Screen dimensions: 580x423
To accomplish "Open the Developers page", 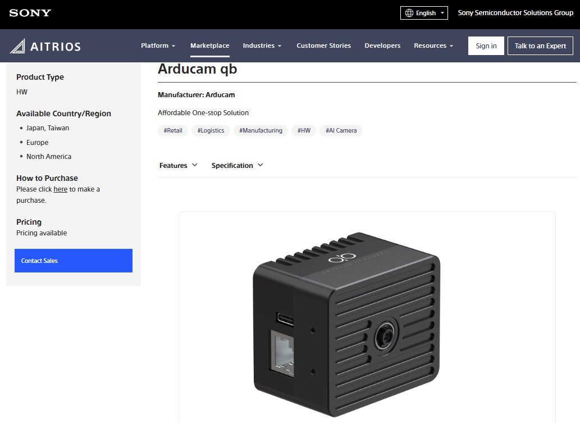I will tap(382, 46).
